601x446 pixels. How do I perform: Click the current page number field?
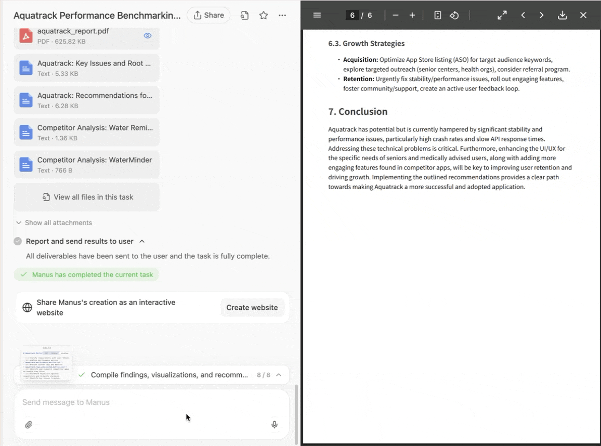coord(352,15)
